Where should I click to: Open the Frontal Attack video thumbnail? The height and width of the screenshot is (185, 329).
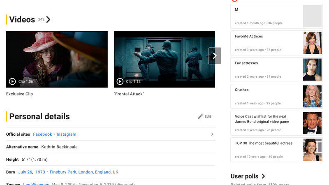tap(164, 59)
